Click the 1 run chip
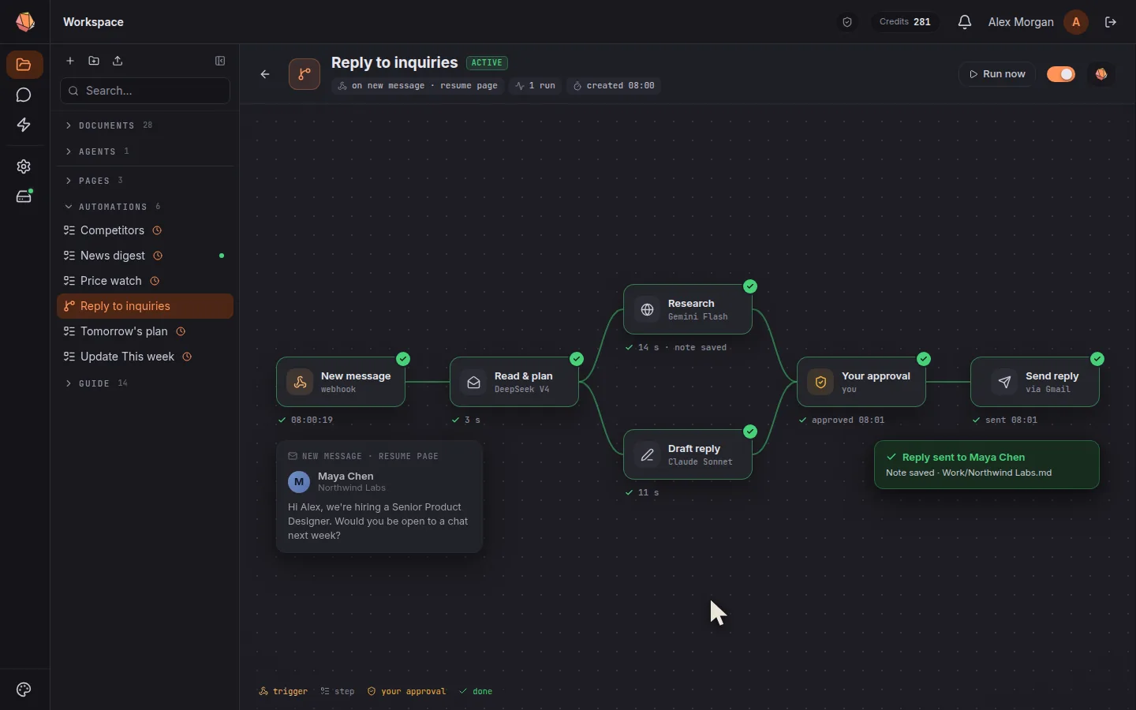 click(536, 86)
